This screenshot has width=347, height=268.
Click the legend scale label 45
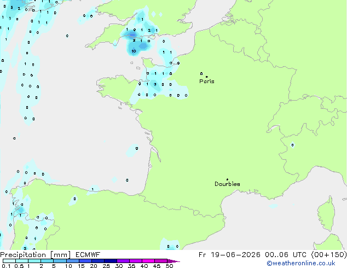(x=157, y=266)
